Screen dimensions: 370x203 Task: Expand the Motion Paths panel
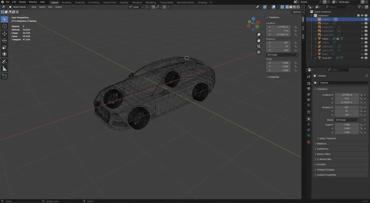click(x=323, y=154)
